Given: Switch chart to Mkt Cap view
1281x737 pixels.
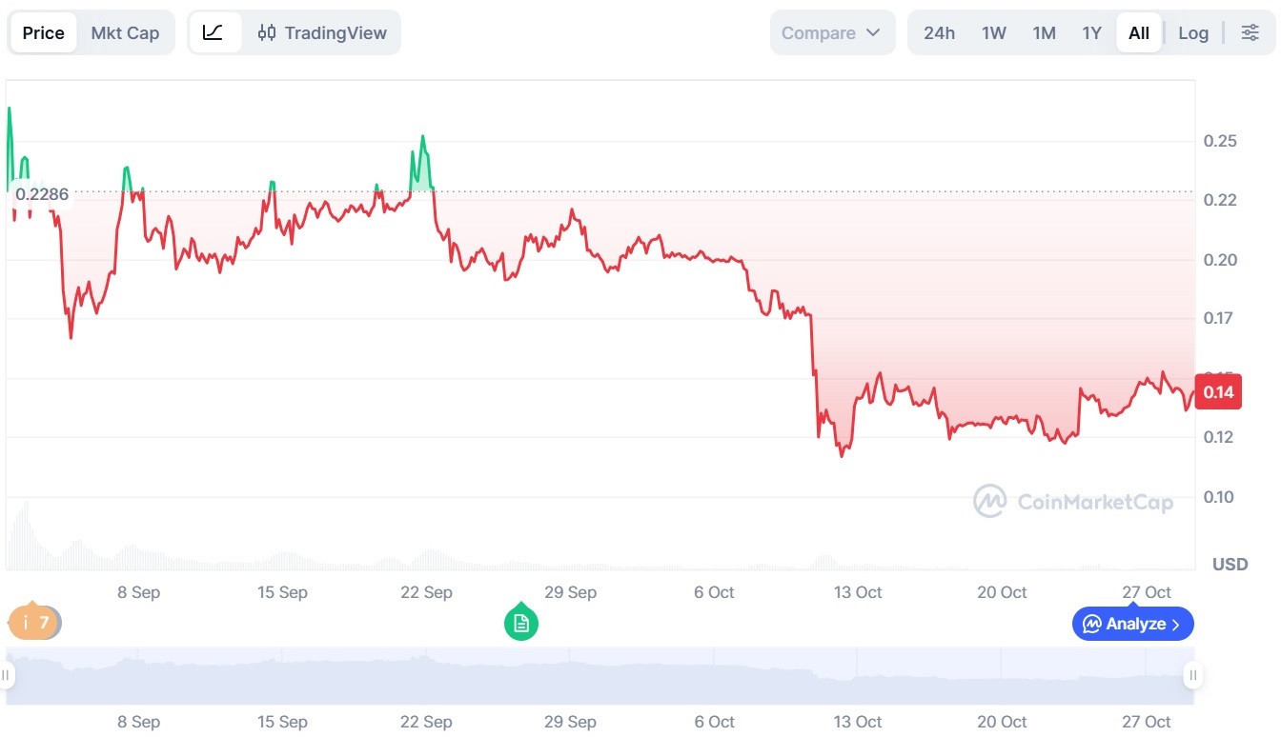Looking at the screenshot, I should 125,33.
